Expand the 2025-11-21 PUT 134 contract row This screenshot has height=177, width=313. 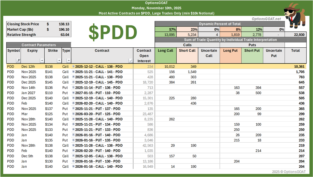pos(74,124)
